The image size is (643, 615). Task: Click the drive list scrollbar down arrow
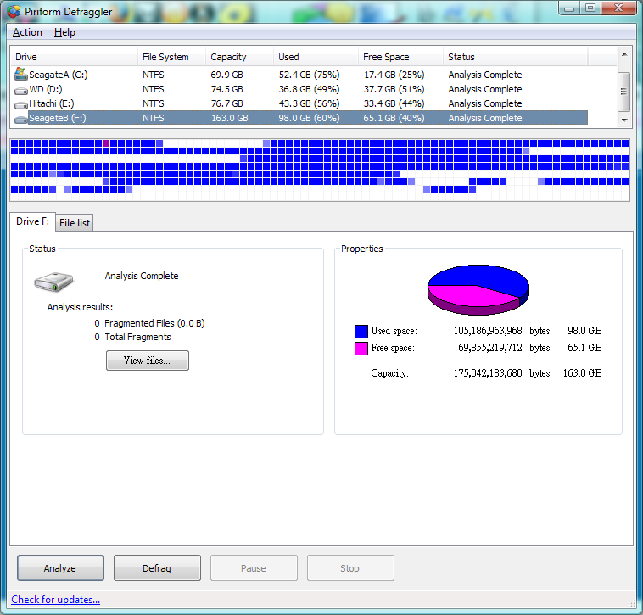pyautogui.click(x=624, y=120)
